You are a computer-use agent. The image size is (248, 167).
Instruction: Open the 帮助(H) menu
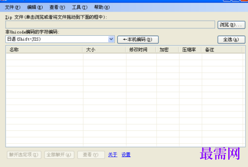[x=102, y=7]
